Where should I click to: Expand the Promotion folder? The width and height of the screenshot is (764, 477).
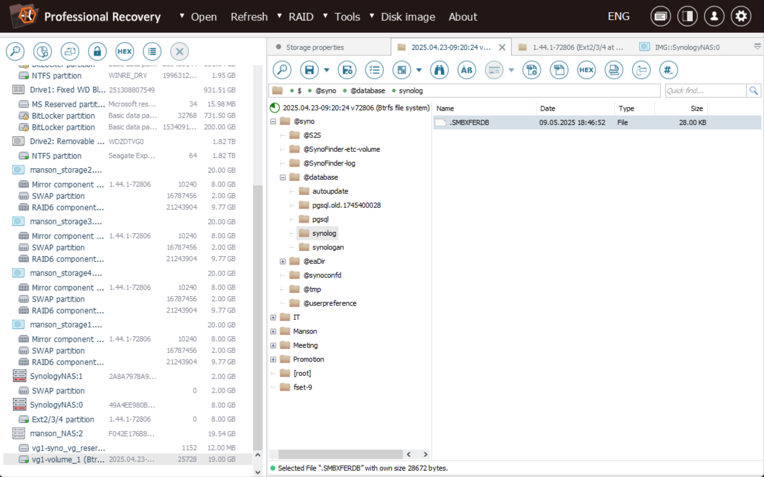point(273,359)
